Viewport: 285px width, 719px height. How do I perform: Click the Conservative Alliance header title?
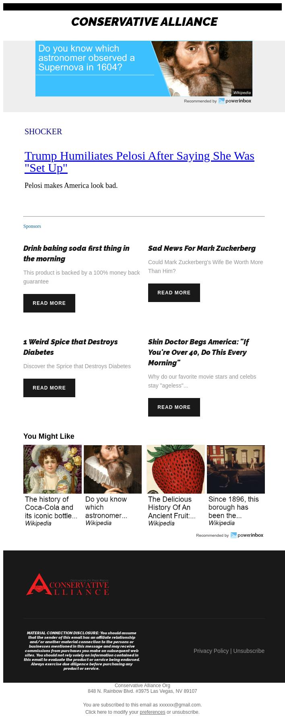pyautogui.click(x=144, y=22)
